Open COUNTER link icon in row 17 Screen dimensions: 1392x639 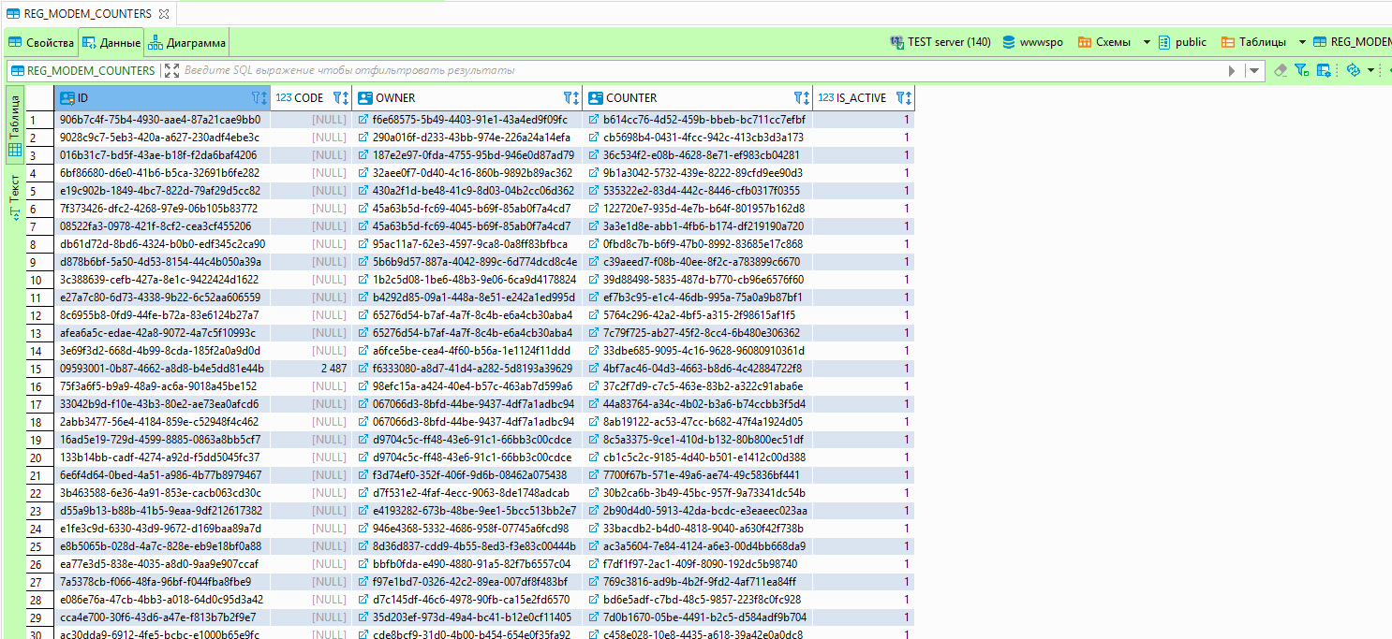pos(594,404)
